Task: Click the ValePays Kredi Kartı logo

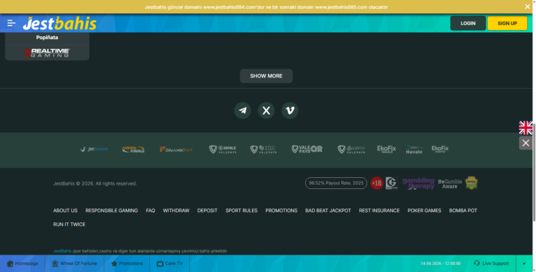Action: (264, 149)
